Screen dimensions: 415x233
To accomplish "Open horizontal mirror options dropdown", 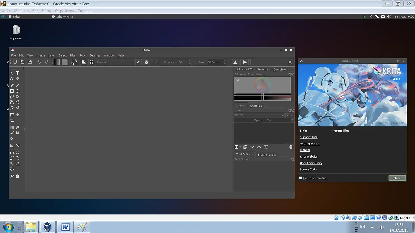I will [240, 62].
